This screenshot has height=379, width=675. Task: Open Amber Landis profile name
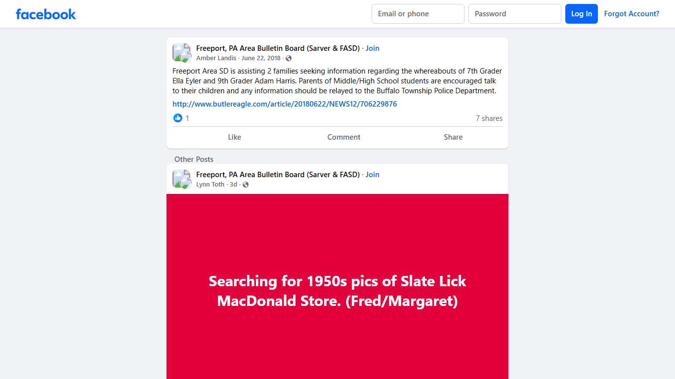click(216, 58)
